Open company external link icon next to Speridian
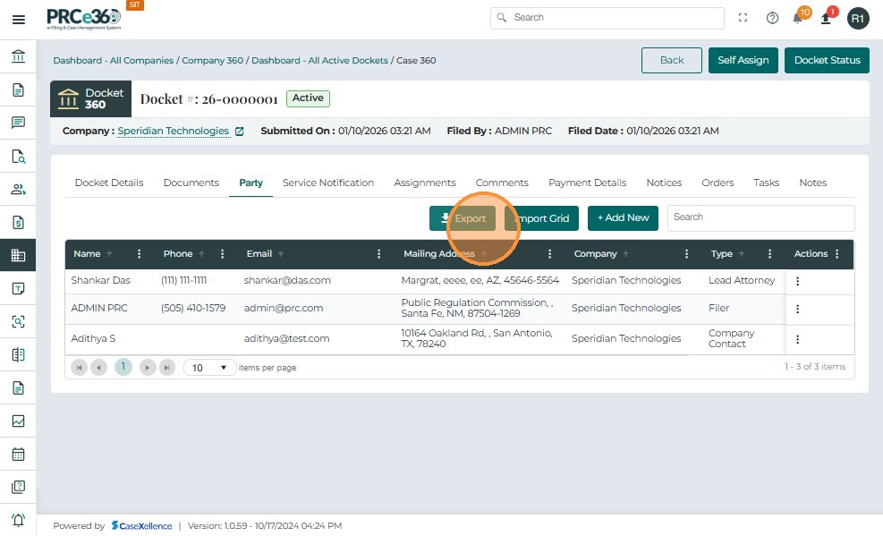 click(x=240, y=132)
